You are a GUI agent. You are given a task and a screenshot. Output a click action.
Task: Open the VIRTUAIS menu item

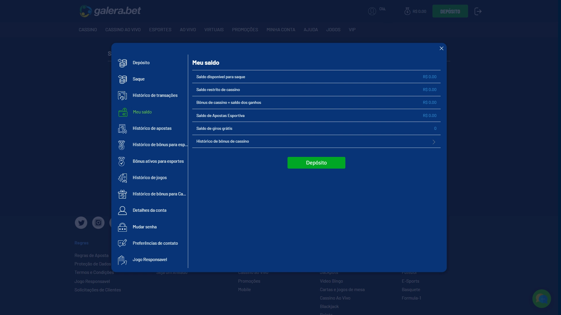(x=214, y=30)
